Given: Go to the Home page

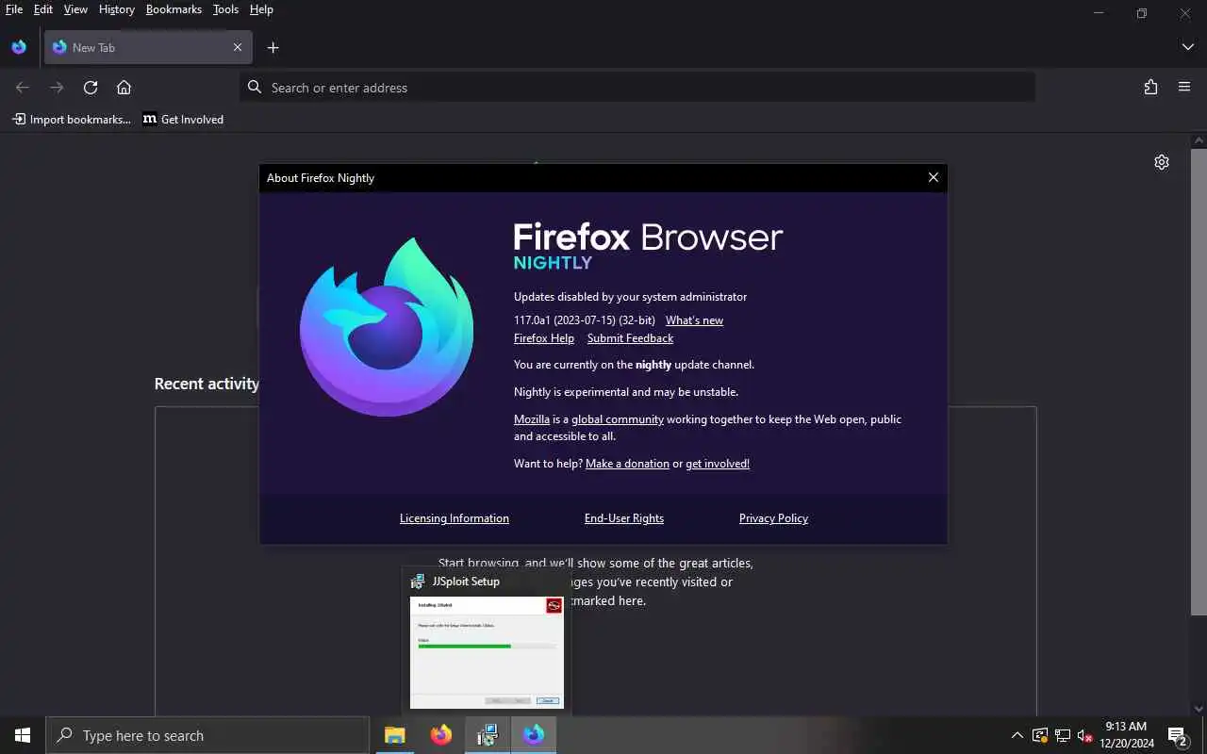Looking at the screenshot, I should coord(124,88).
